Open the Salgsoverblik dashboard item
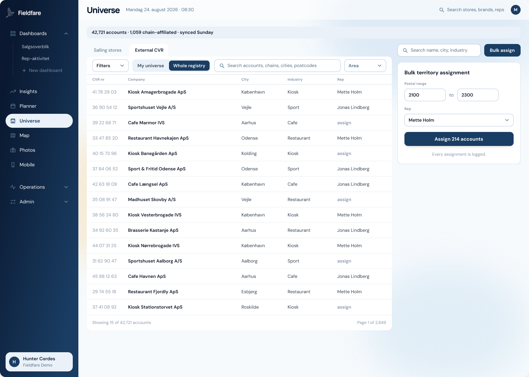529x377 pixels. [x=35, y=47]
